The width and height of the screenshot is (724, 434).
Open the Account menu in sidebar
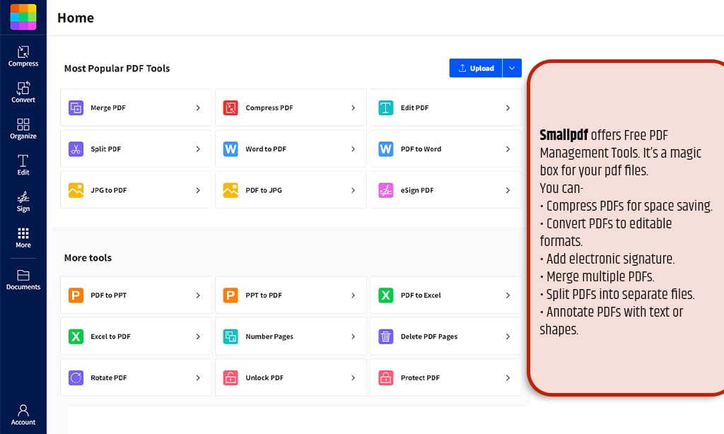click(x=23, y=415)
